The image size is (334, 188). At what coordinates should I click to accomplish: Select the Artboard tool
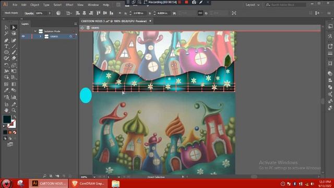6,104
